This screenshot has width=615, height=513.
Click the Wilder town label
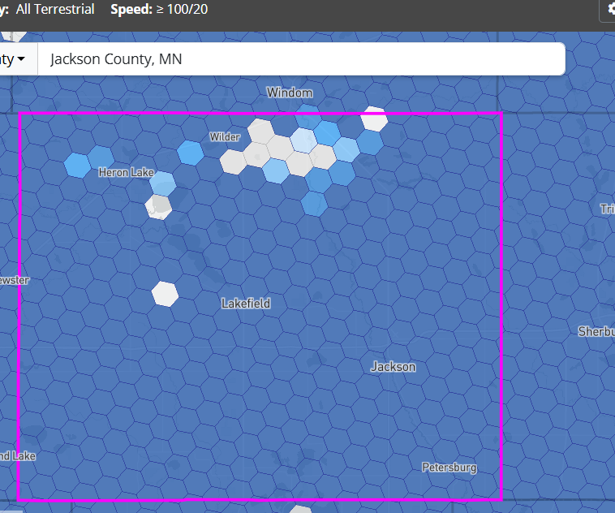click(225, 137)
